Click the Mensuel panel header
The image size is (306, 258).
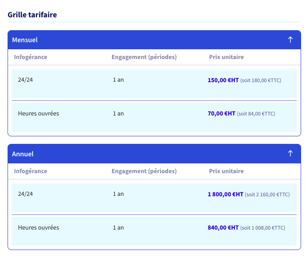[154, 40]
